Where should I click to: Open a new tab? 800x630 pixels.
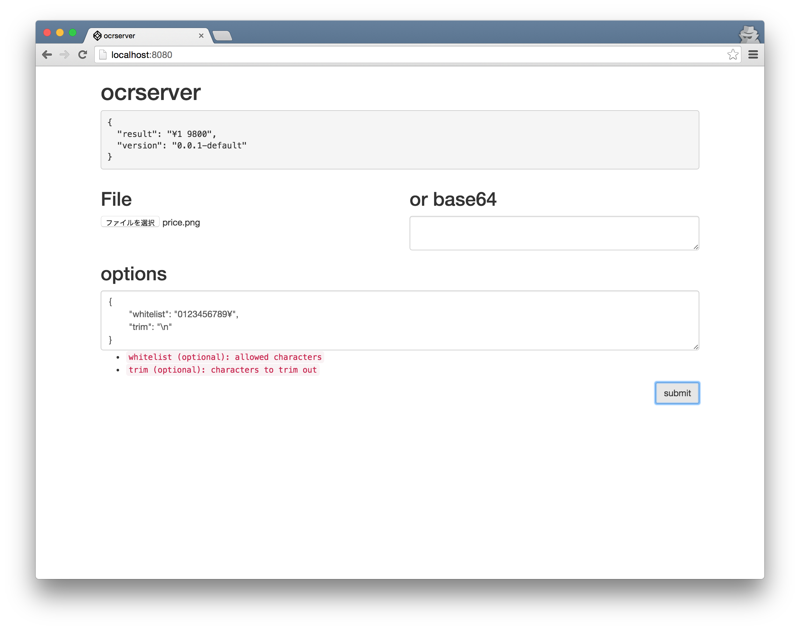pyautogui.click(x=222, y=36)
